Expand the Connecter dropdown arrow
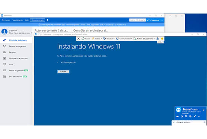 [x=162, y=20]
